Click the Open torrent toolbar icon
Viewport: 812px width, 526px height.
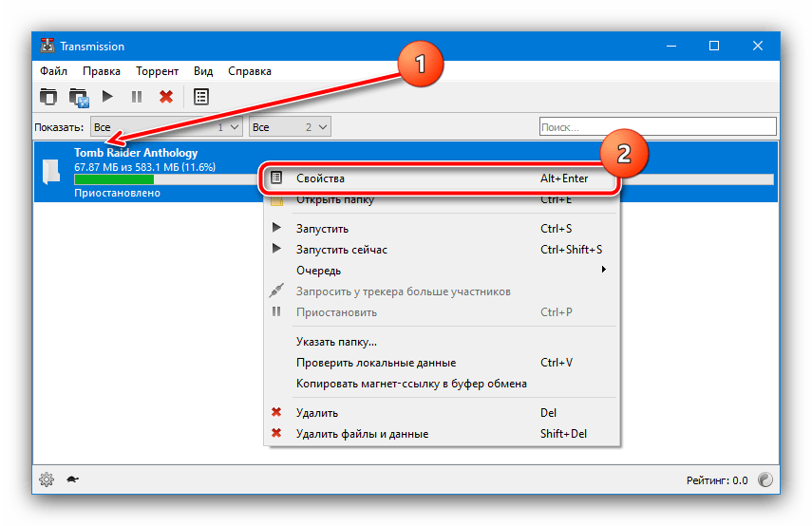[x=48, y=97]
